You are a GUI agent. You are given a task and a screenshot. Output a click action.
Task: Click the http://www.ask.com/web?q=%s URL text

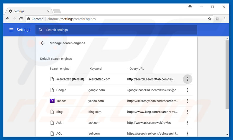149,123
